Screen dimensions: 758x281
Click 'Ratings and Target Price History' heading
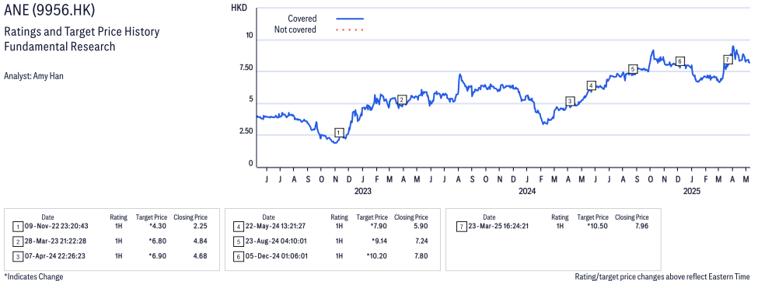click(82, 33)
